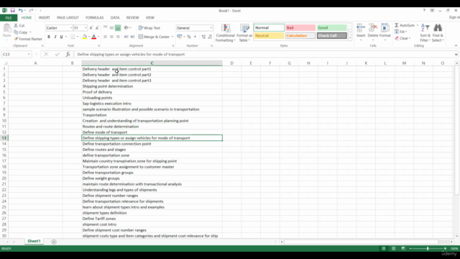Image resolution: width=460 pixels, height=259 pixels.
Task: Click the zoom slider handle
Action: [428, 248]
